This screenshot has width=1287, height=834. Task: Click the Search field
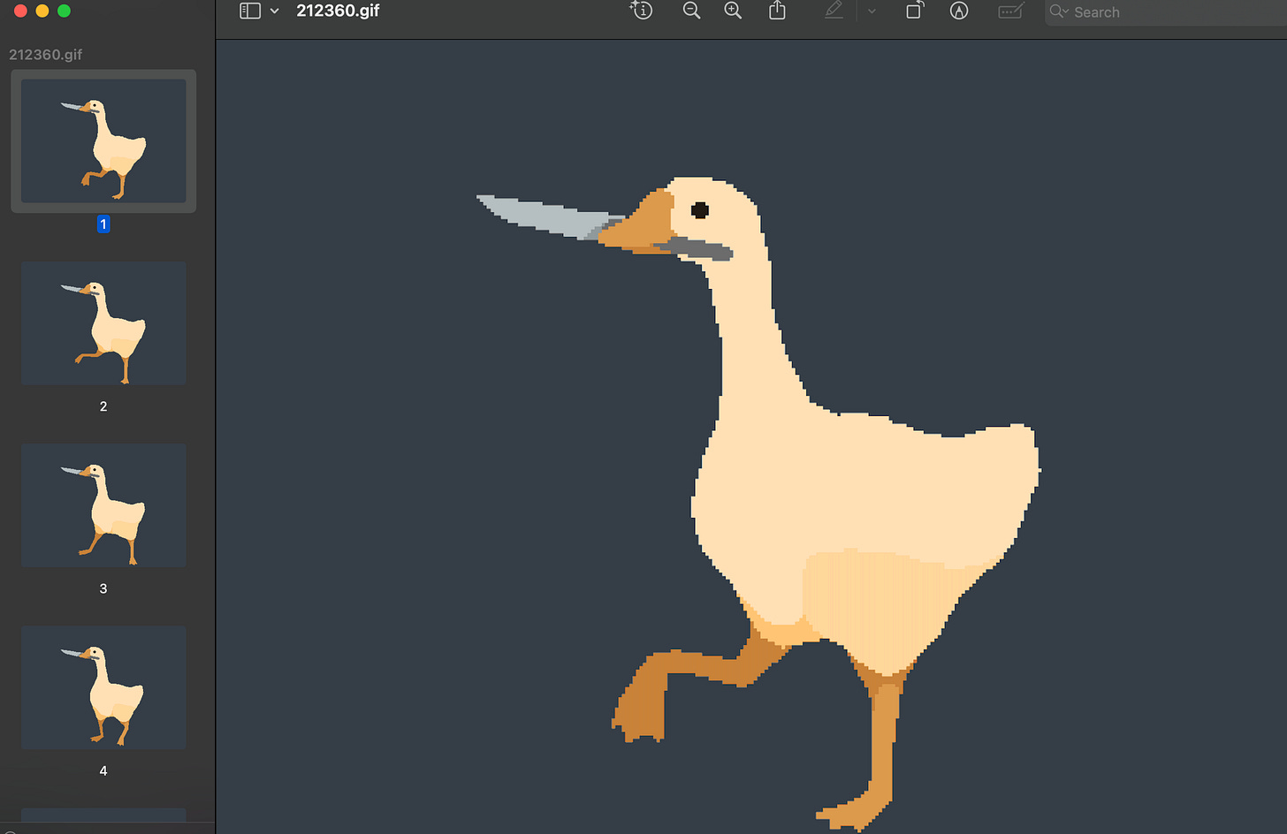(x=1166, y=12)
